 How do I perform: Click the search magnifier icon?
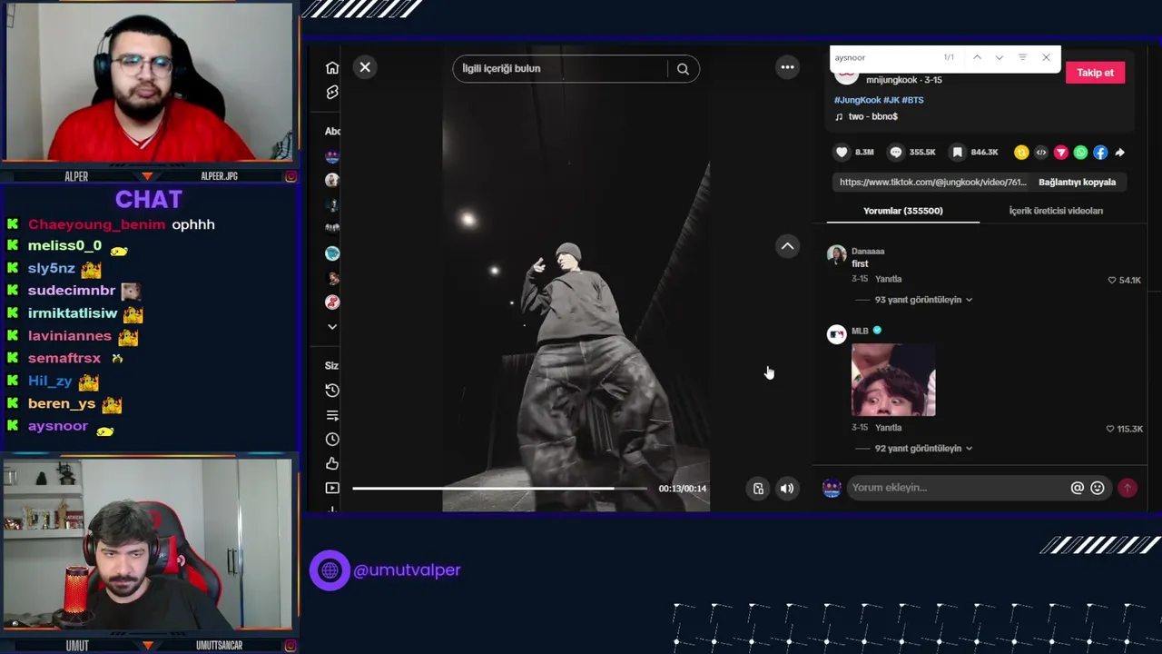click(683, 69)
